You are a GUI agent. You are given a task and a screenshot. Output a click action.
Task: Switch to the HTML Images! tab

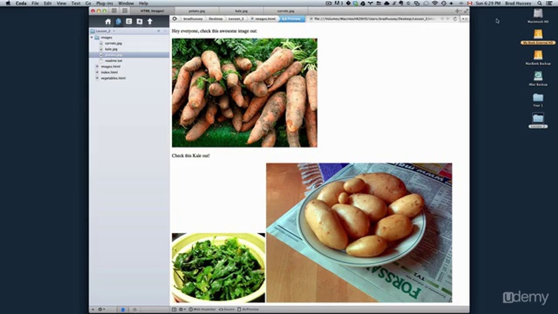coord(152,10)
